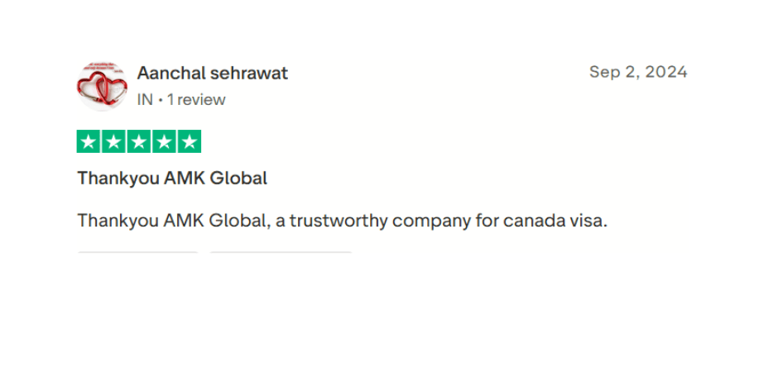Select the third rating star

pos(139,141)
